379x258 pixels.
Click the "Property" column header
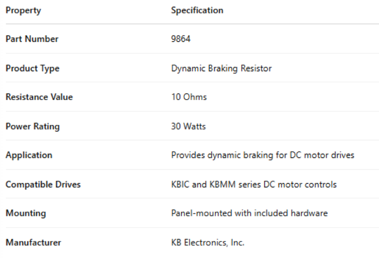point(23,10)
